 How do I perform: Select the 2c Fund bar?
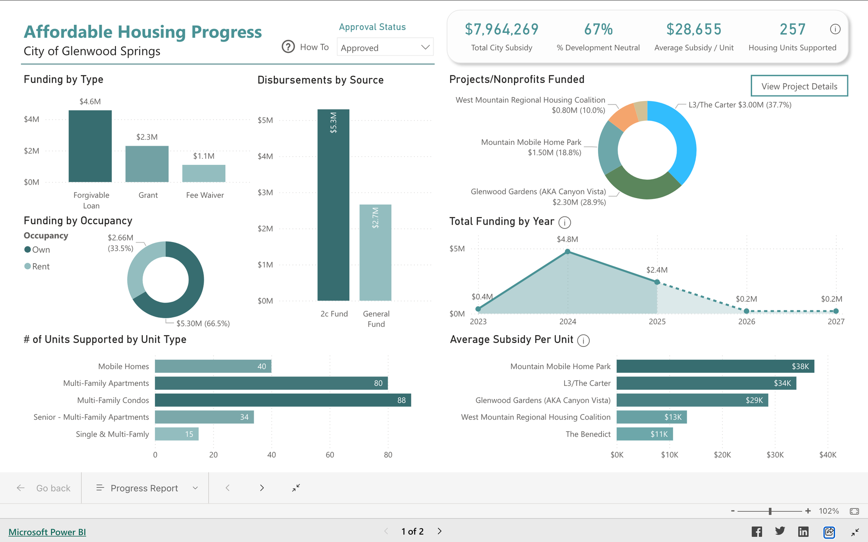click(x=333, y=205)
